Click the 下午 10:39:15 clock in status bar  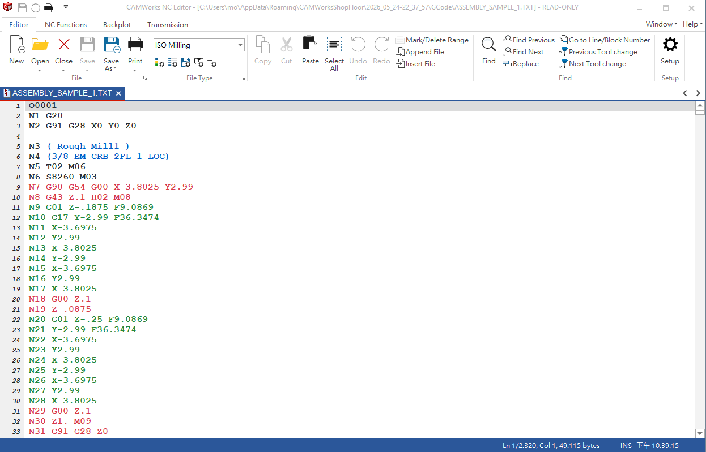pyautogui.click(x=658, y=446)
